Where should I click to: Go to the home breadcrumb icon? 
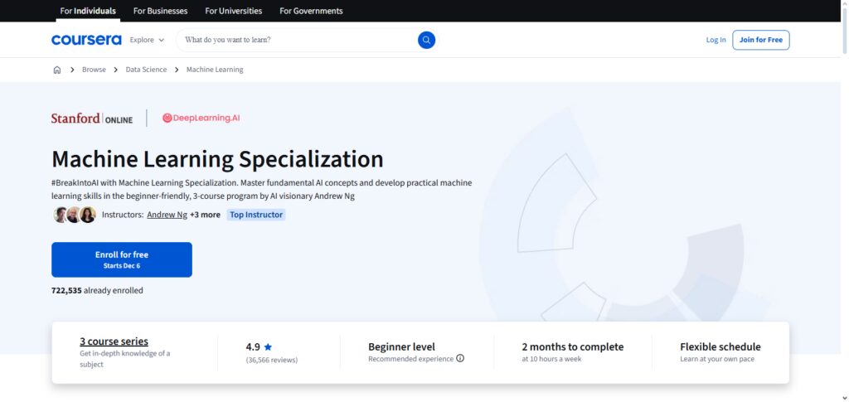57,70
